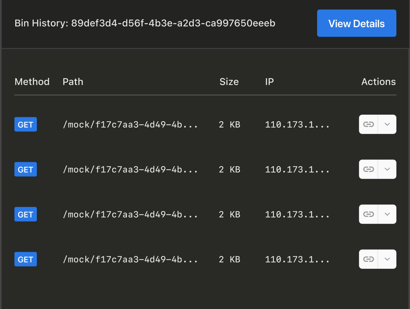Image resolution: width=410 pixels, height=309 pixels.
Task: Copy link for the second request row
Action: [368, 169]
